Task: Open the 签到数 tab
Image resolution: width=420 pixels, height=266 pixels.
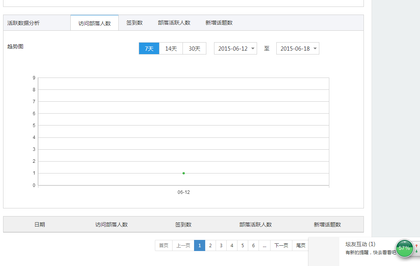Action: click(134, 23)
